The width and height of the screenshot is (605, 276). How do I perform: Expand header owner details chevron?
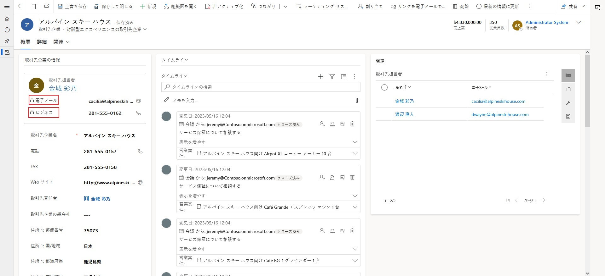tap(579, 22)
